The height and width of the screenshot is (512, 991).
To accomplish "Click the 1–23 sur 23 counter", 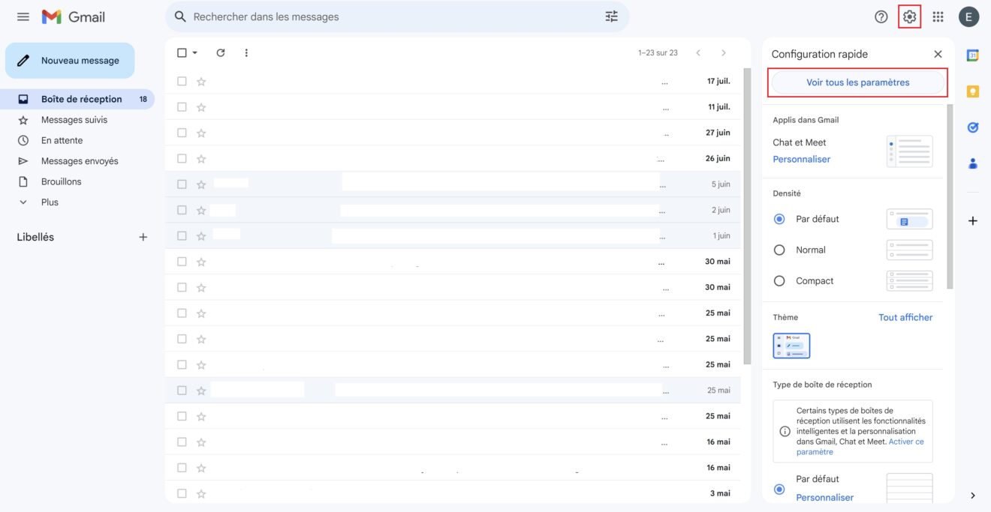I will tap(658, 52).
